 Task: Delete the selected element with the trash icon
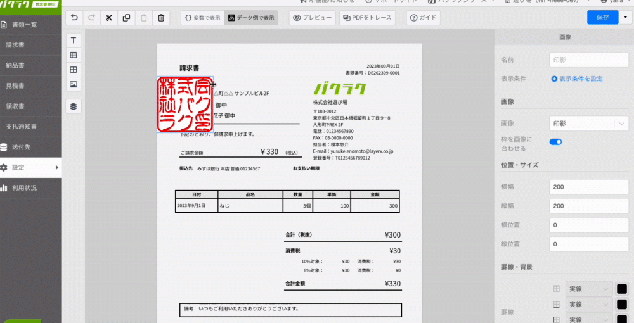(x=161, y=18)
